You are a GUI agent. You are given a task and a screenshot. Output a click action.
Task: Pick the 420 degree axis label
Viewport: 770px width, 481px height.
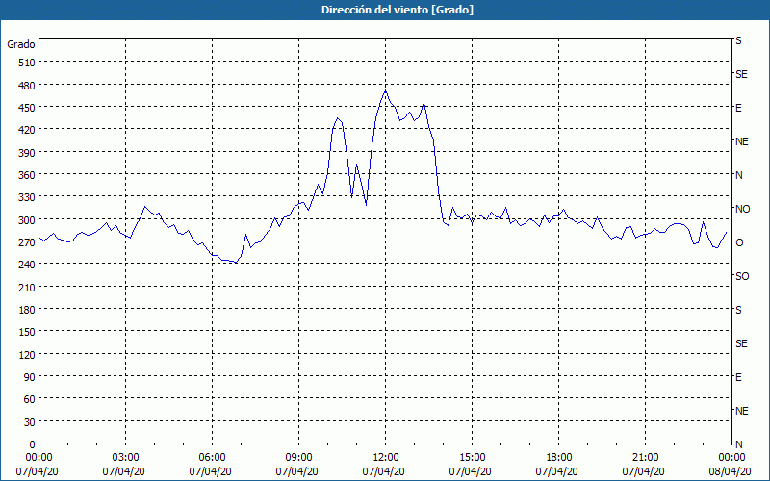27,130
